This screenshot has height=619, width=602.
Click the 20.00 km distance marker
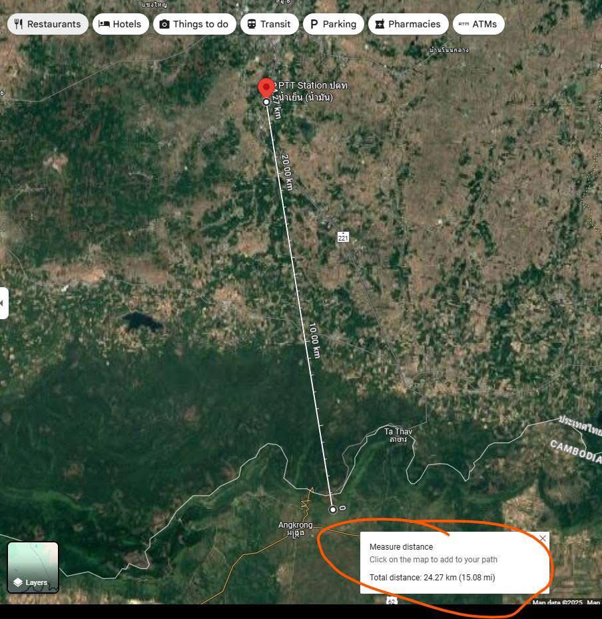click(x=286, y=173)
